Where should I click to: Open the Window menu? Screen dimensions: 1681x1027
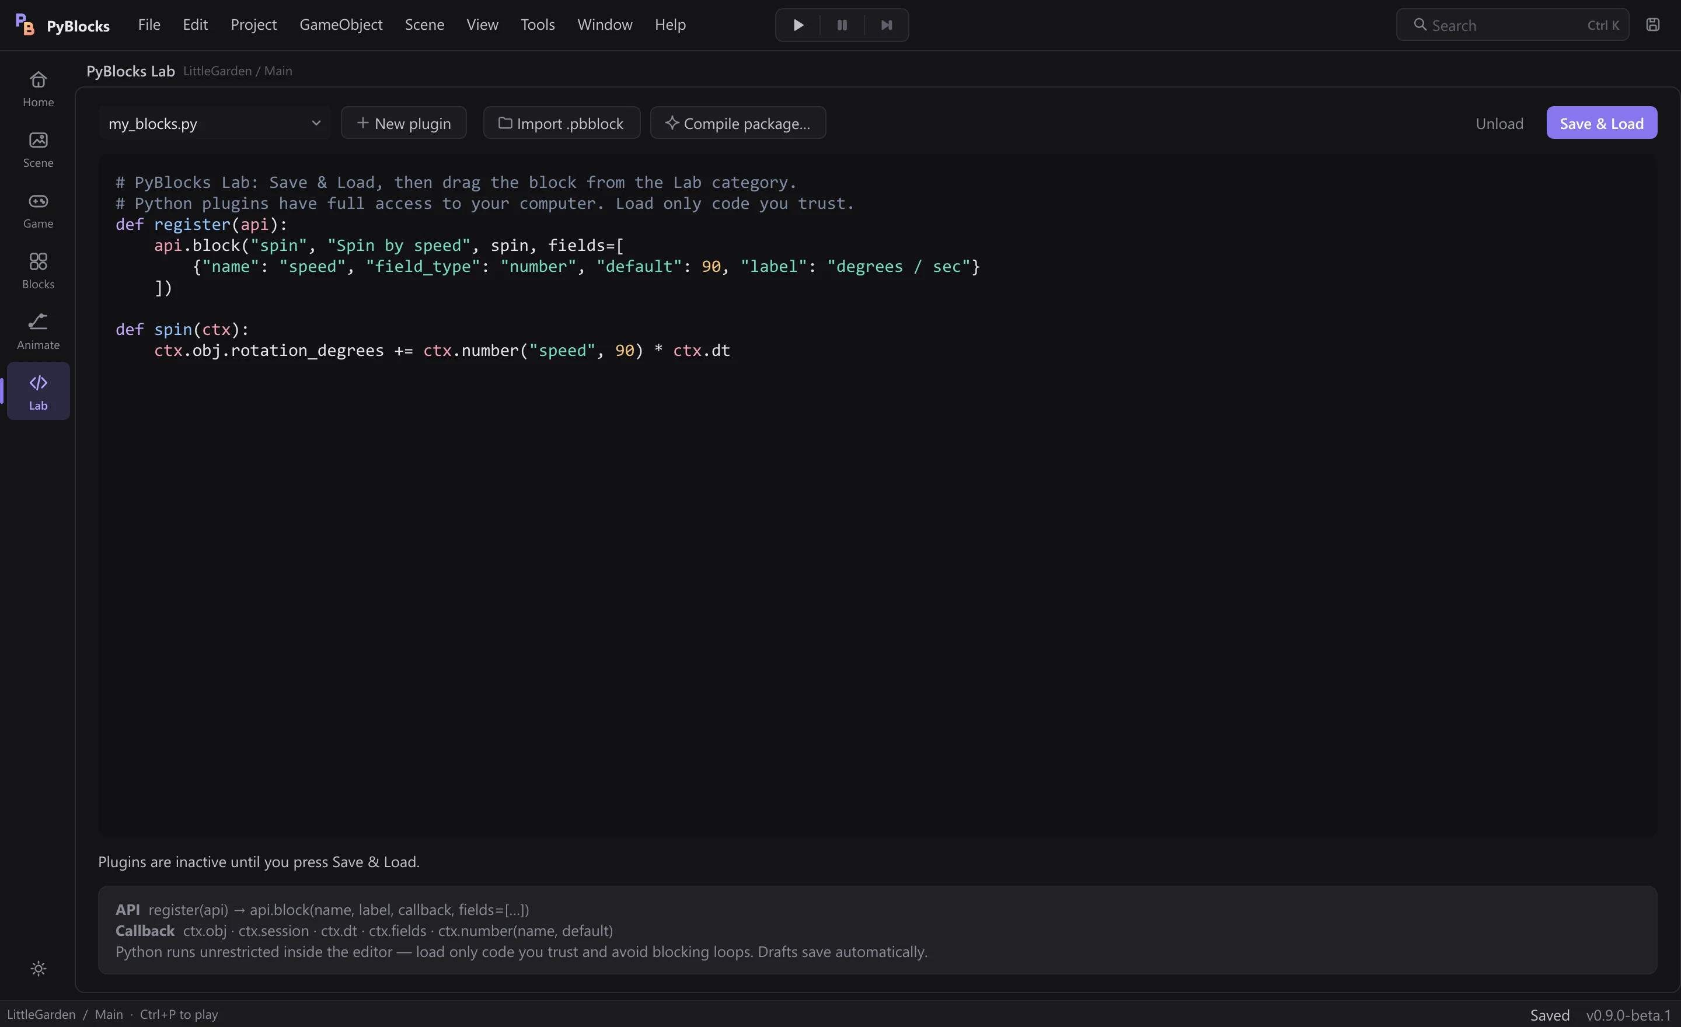click(x=605, y=25)
